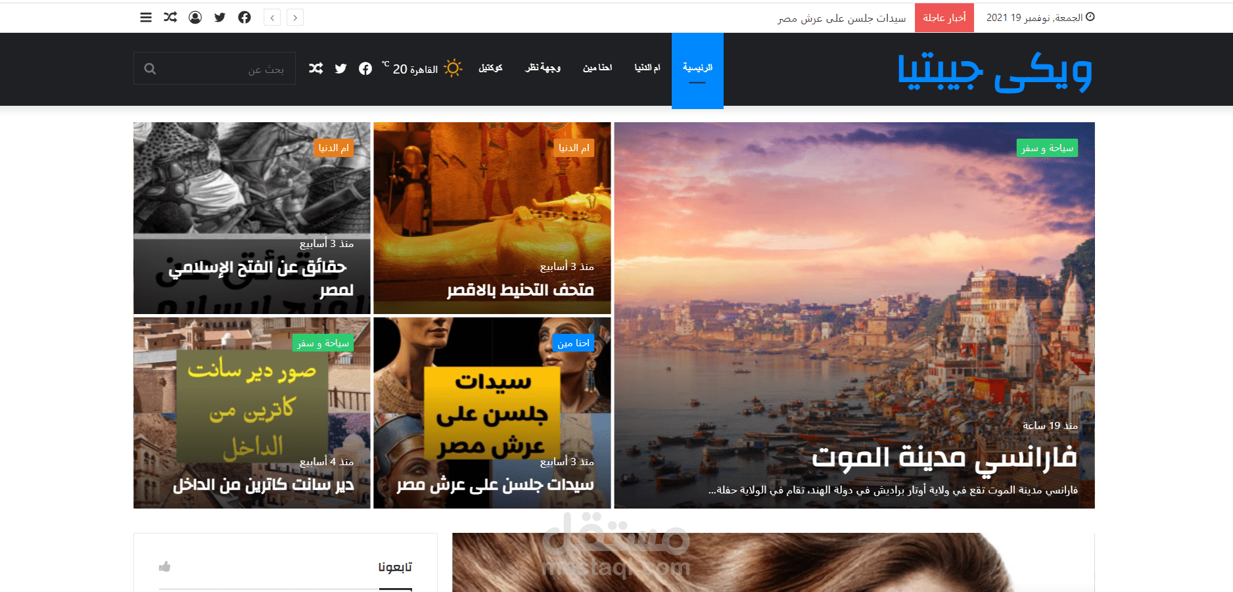Open the hamburger menu
Viewport: 1233px width, 592px height.
(x=145, y=17)
